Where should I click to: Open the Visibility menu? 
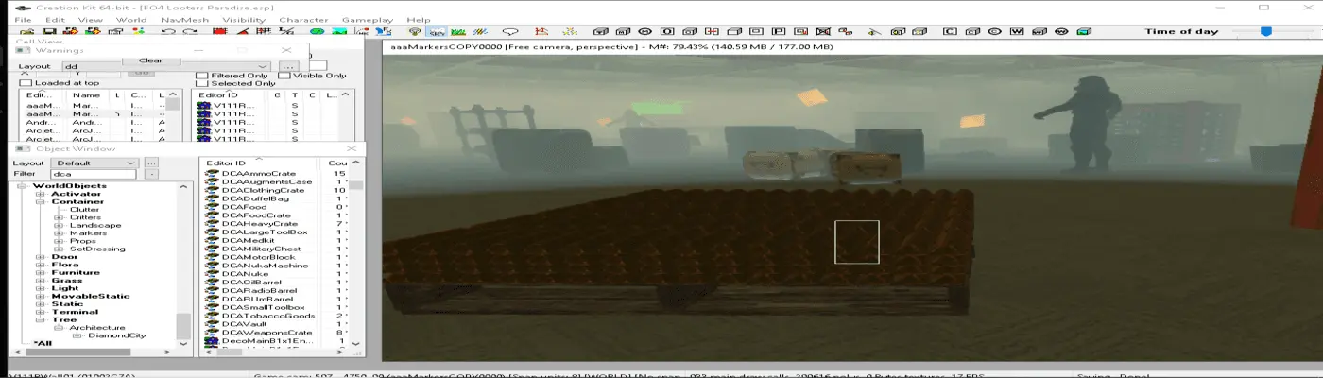click(x=244, y=19)
